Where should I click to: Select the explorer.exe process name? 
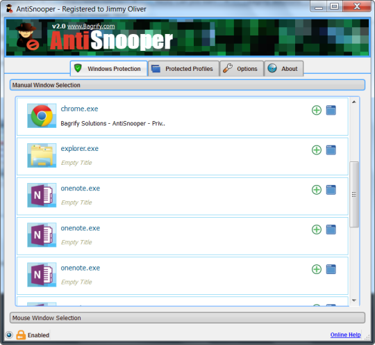coord(80,149)
